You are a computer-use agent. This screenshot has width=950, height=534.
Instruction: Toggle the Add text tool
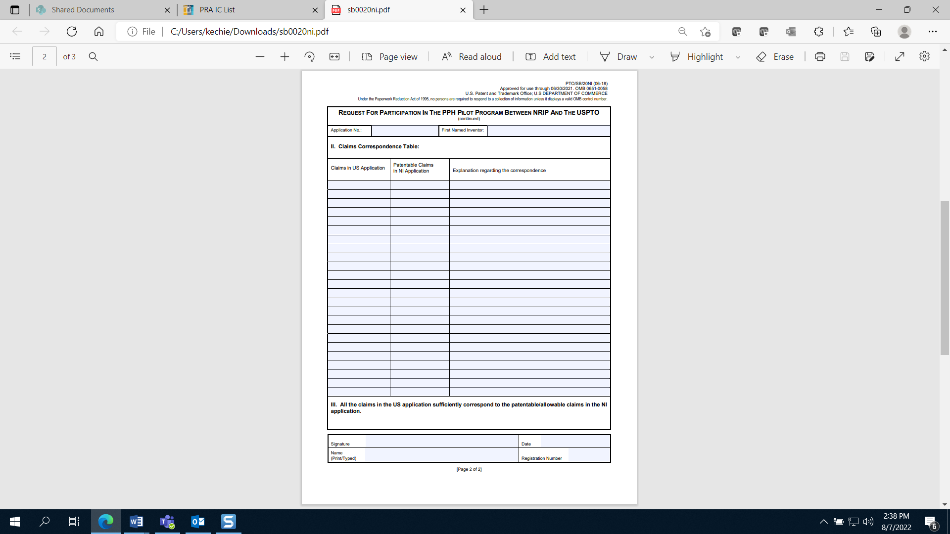551,57
